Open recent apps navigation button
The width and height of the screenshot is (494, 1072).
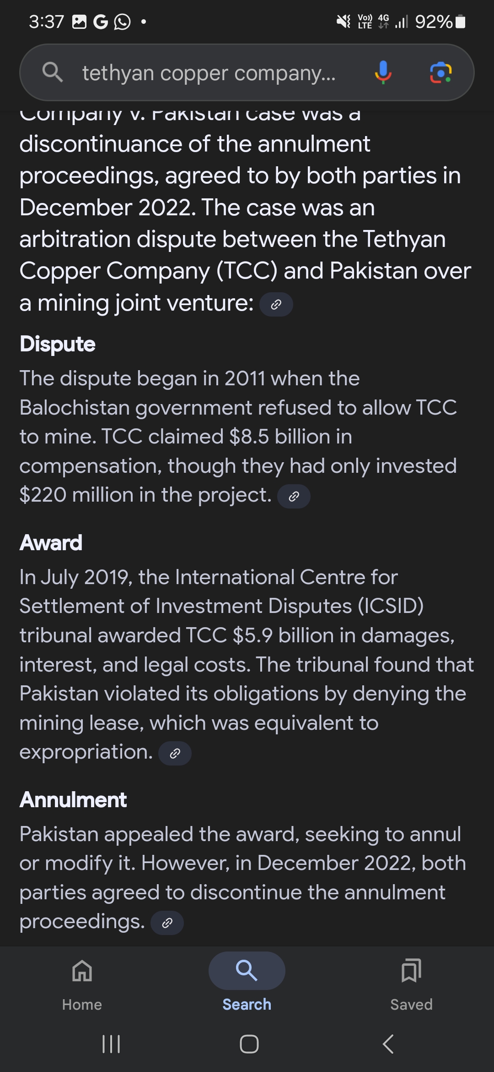pos(111,1044)
